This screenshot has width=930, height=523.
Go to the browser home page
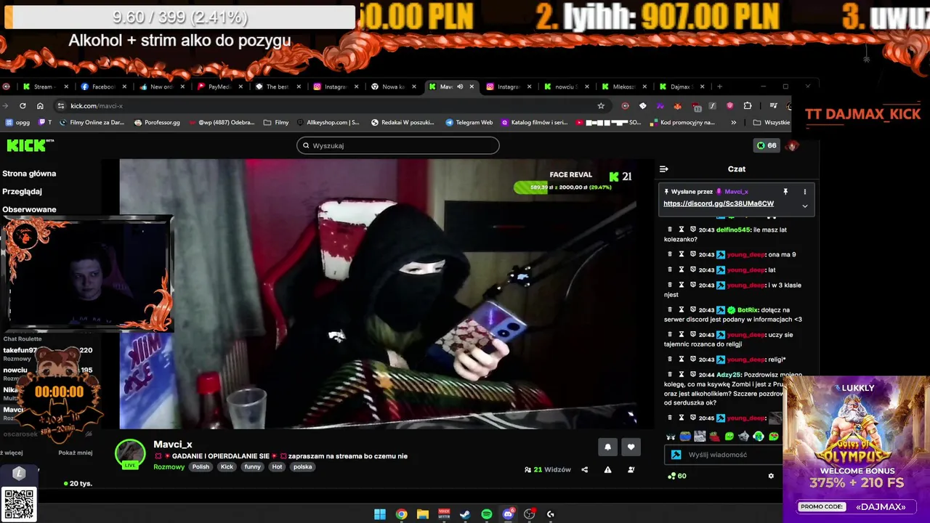click(40, 105)
